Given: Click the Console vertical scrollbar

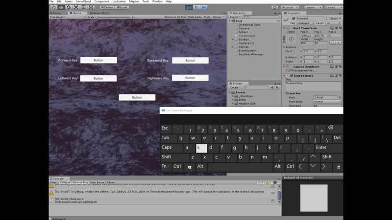Looking at the screenshot, I should tap(279, 194).
